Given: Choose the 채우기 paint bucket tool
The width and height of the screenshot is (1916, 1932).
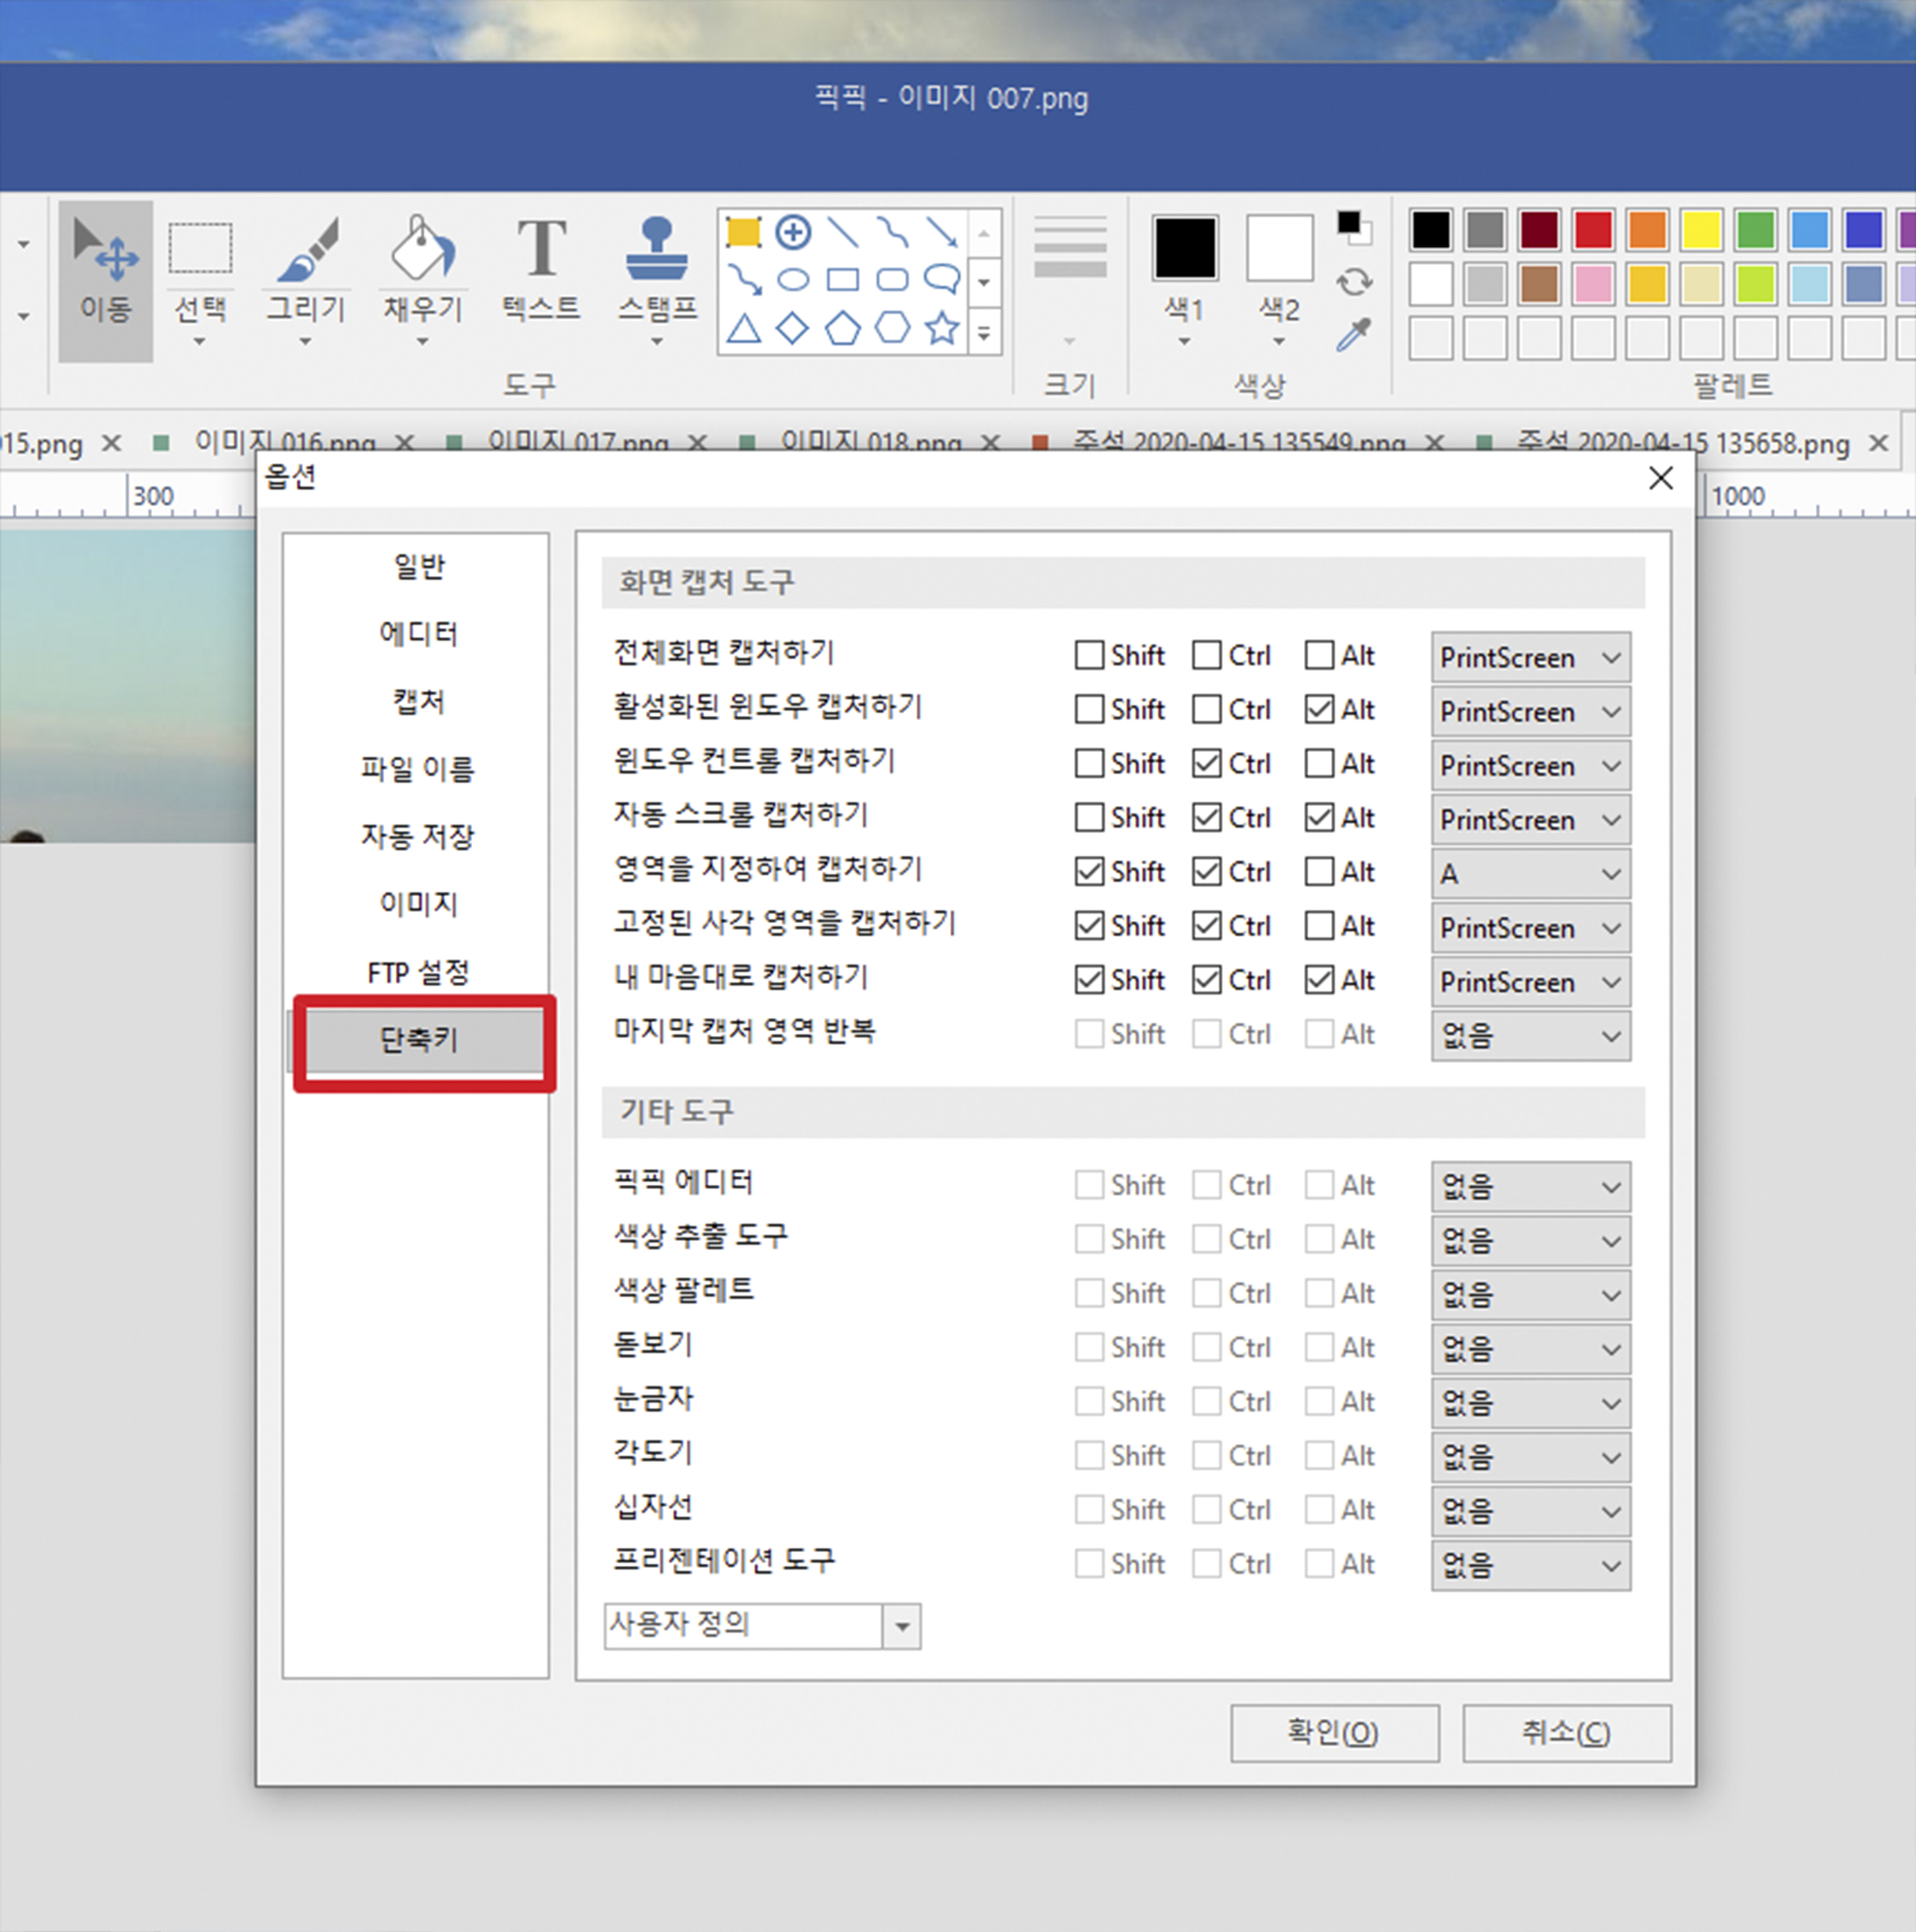Looking at the screenshot, I should pyautogui.click(x=422, y=250).
